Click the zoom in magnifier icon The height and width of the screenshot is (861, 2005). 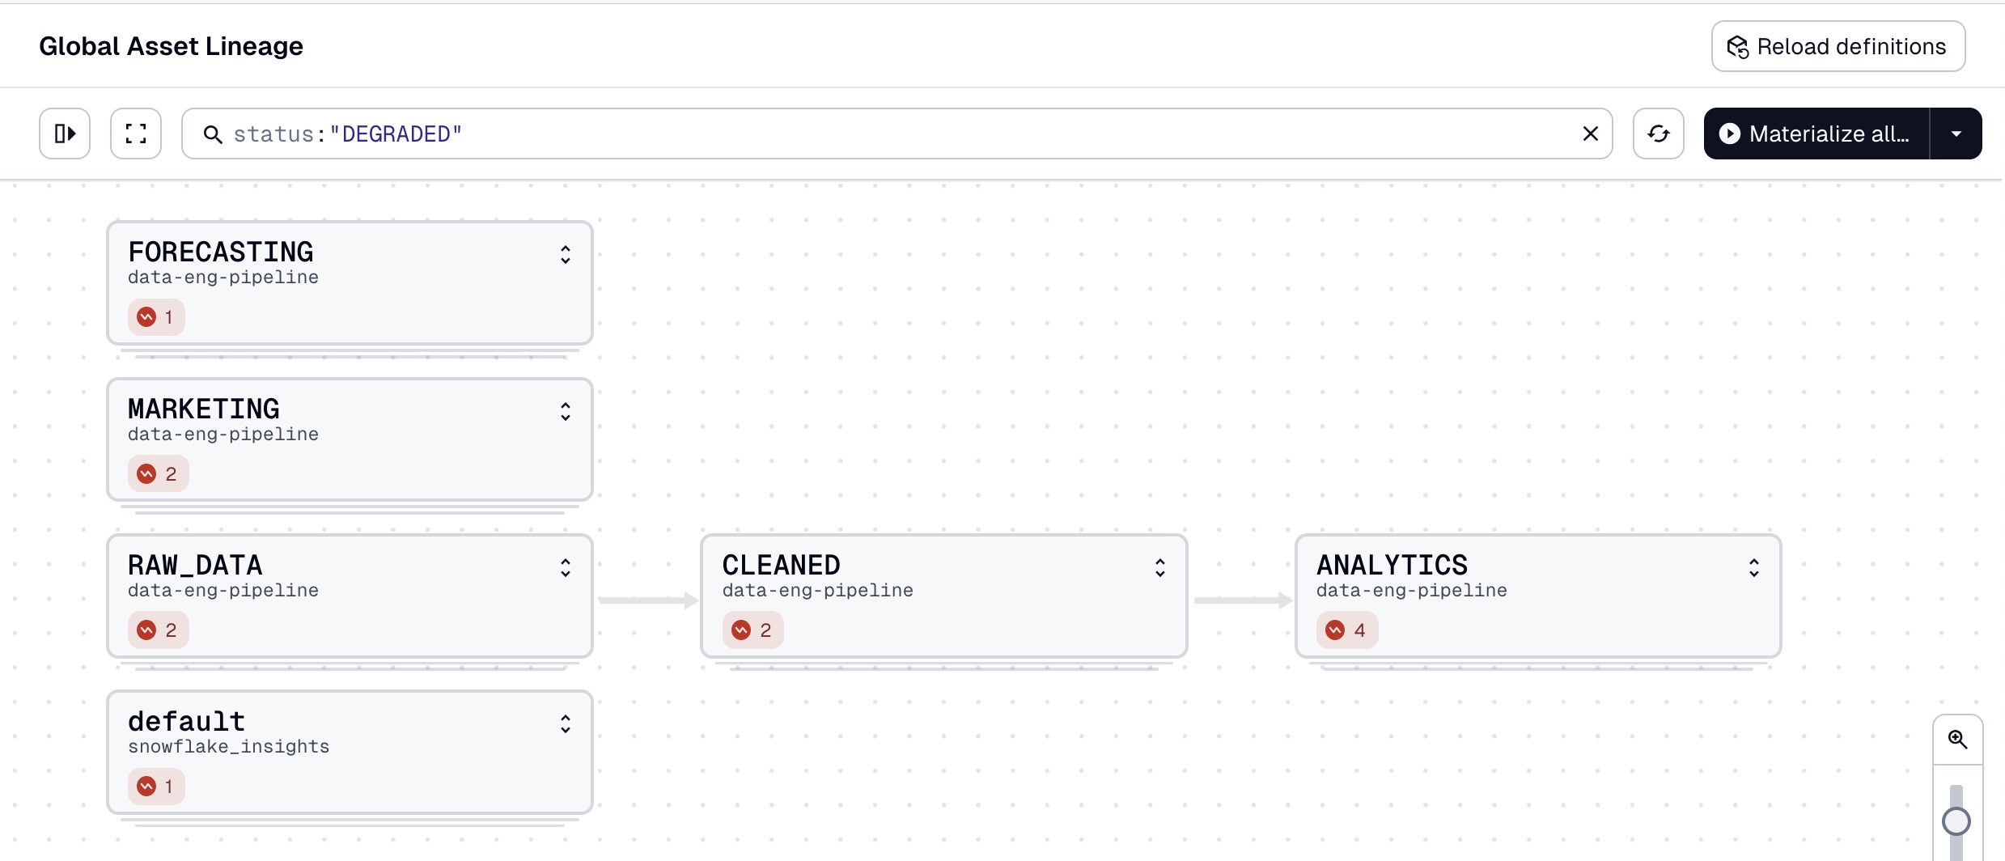[x=1957, y=739]
